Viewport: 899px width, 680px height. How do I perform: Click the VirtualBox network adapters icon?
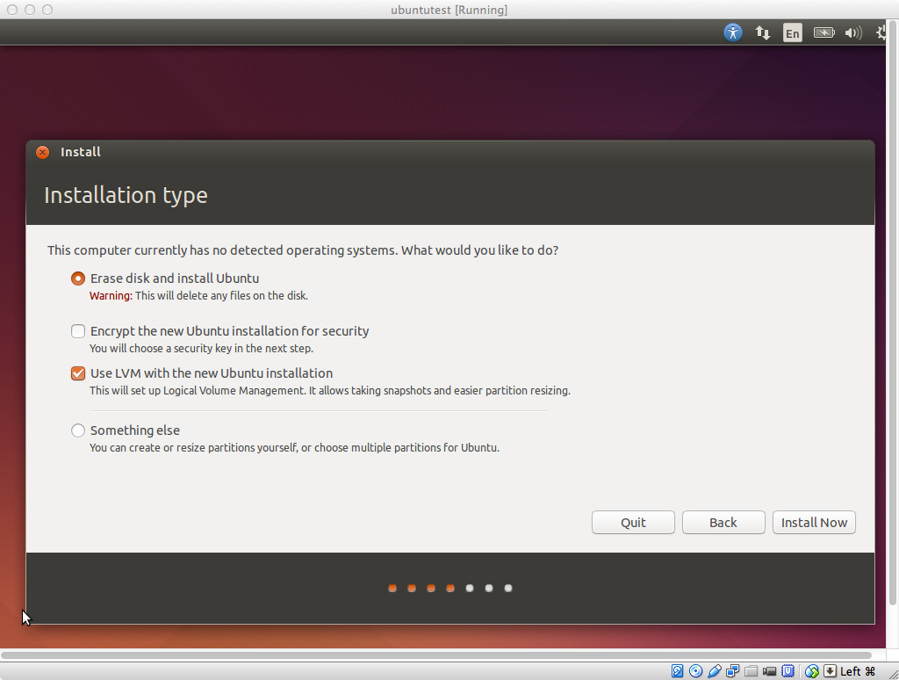[732, 671]
